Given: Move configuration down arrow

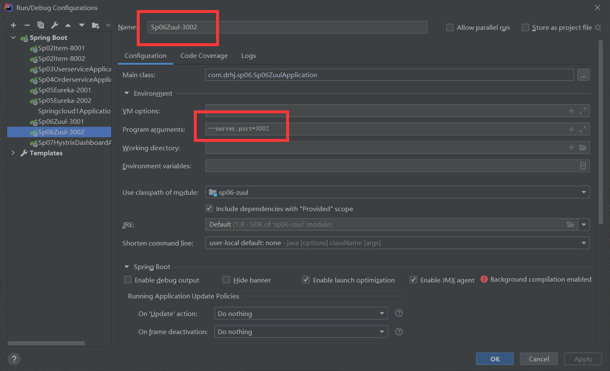Looking at the screenshot, I should pyautogui.click(x=82, y=26).
